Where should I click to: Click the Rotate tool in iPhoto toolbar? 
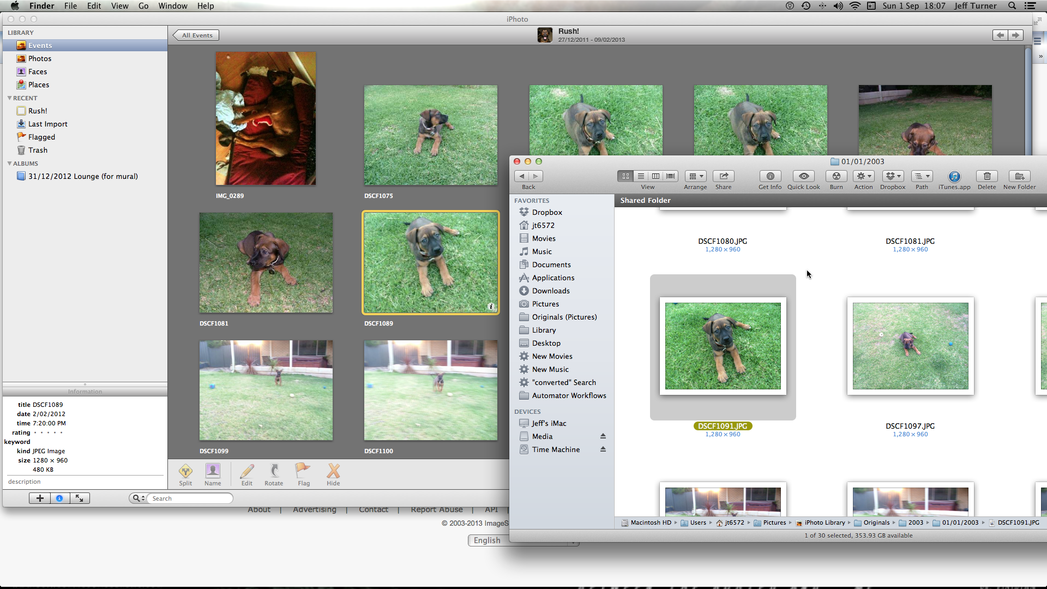274,471
